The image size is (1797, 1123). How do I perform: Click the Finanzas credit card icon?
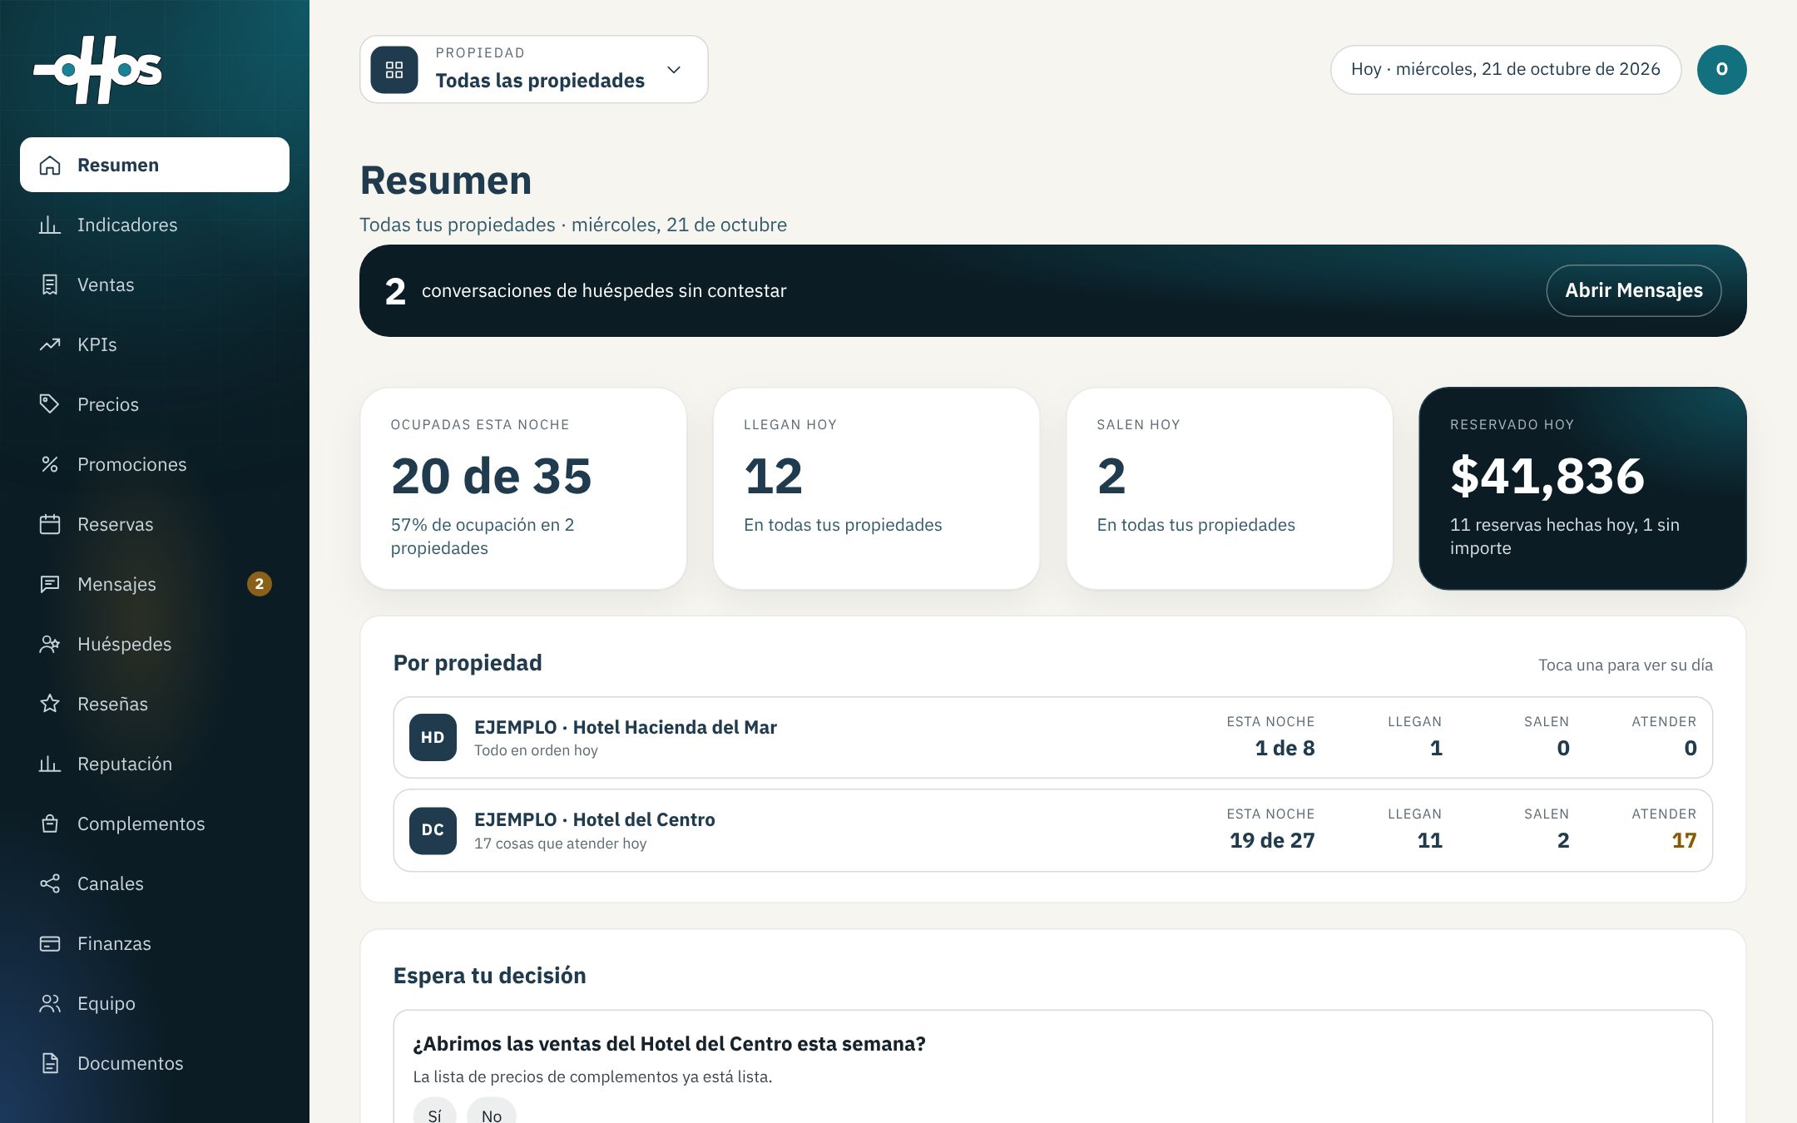point(50,943)
